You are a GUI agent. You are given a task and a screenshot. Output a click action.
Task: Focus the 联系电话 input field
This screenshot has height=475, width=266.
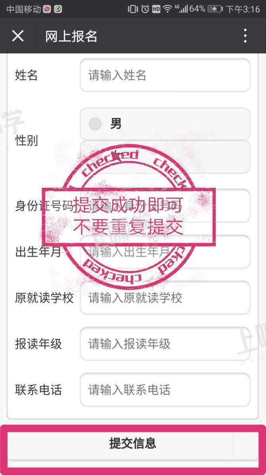pyautogui.click(x=165, y=389)
